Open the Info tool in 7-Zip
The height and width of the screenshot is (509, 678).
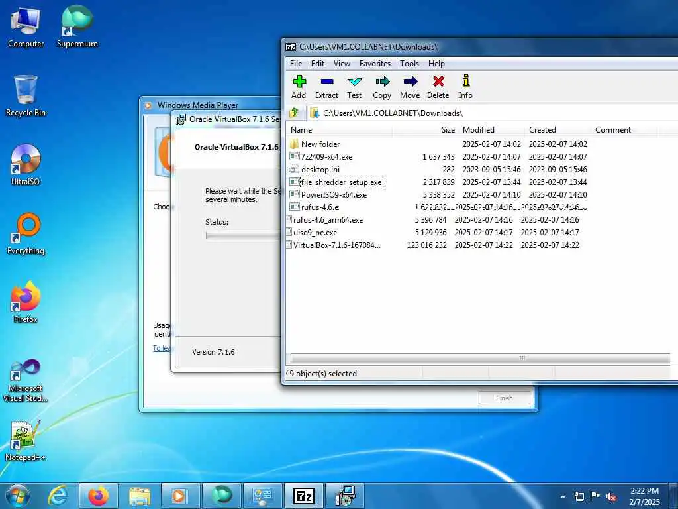pyautogui.click(x=465, y=87)
